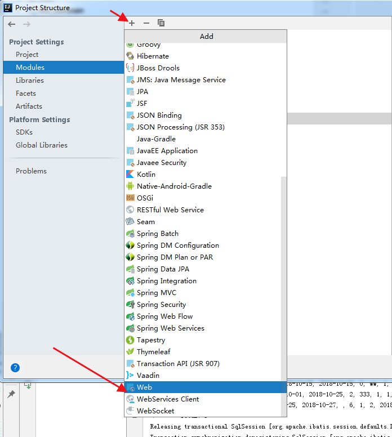Click the IntelliJ logo in title bar
Screen dimensions: 392x437
click(7, 7)
